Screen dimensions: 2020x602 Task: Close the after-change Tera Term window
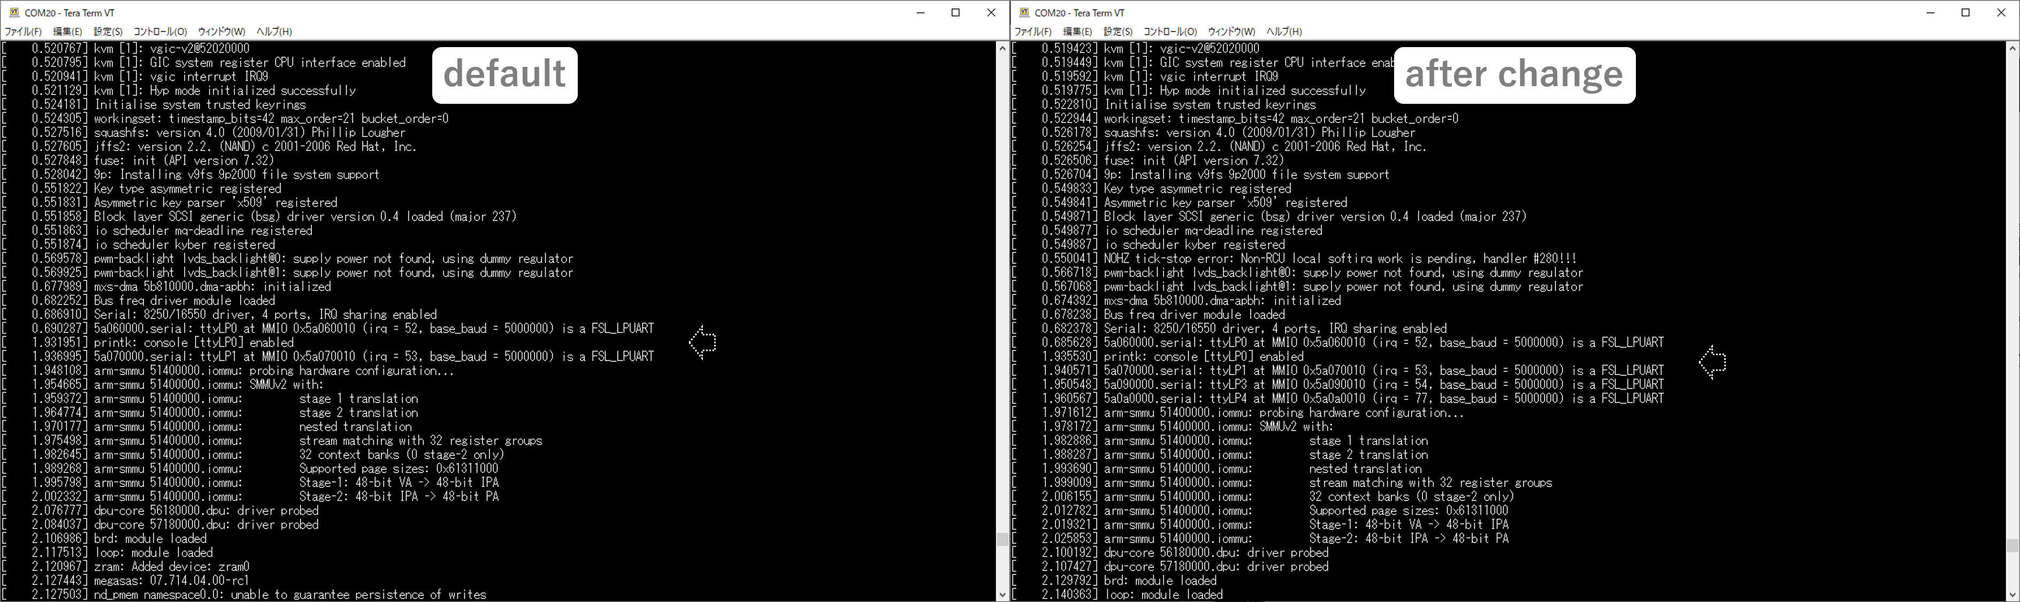pos(2001,12)
